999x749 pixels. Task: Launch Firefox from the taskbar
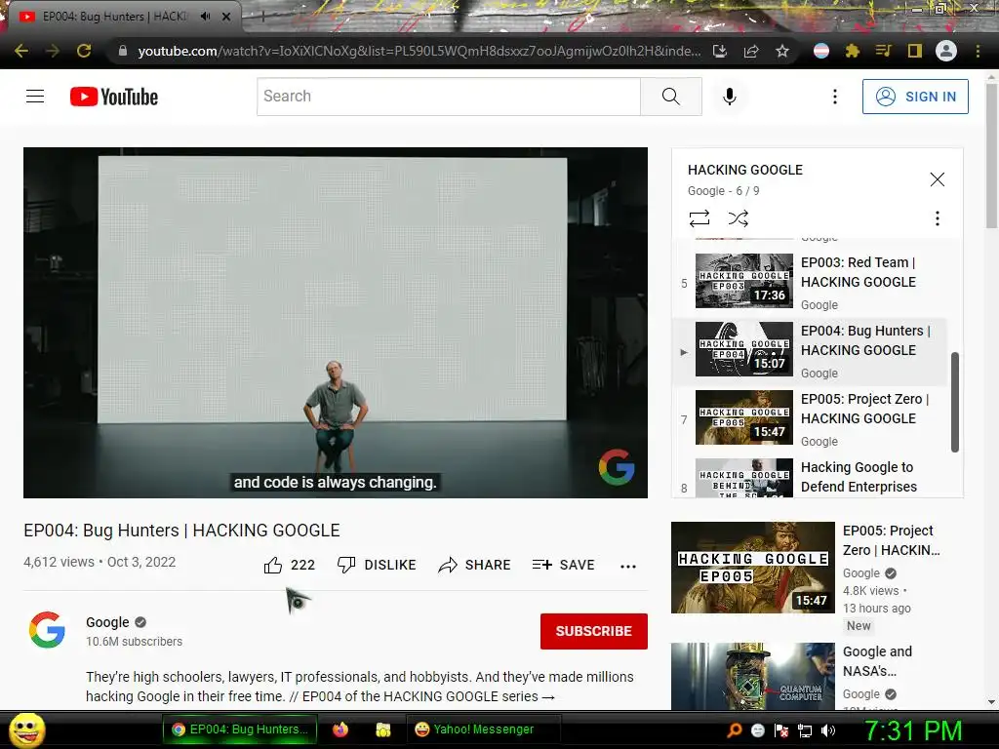pyautogui.click(x=340, y=729)
